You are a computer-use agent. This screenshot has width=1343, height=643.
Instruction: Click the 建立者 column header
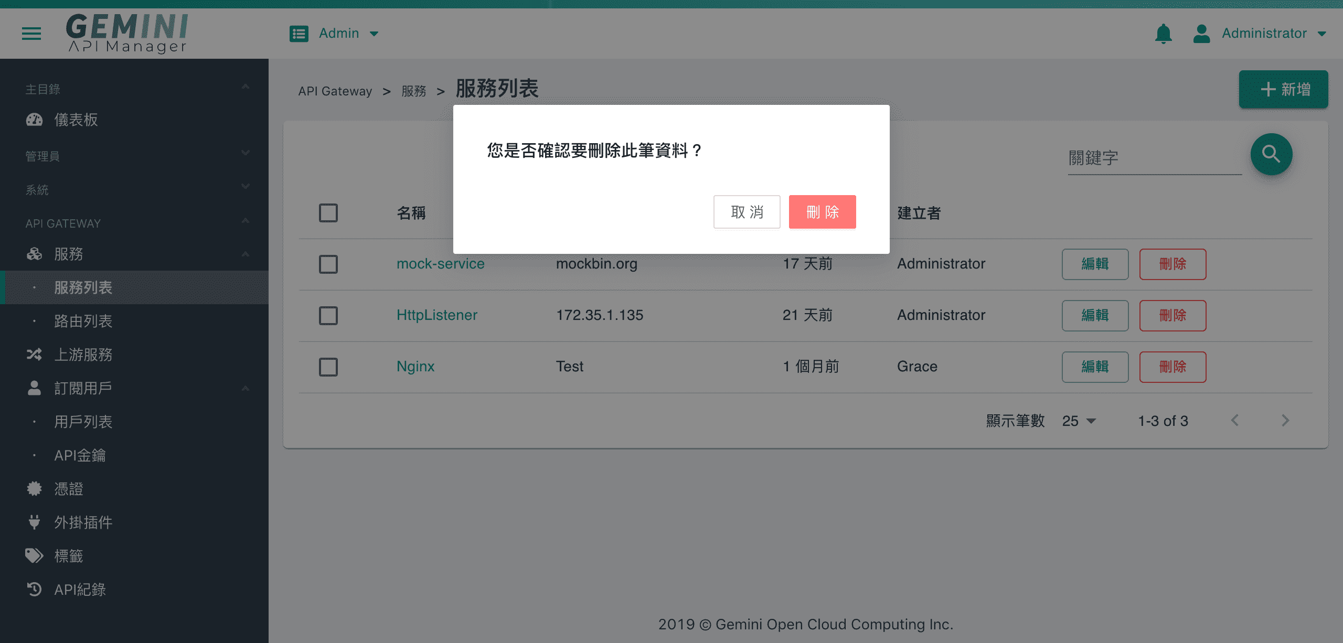[x=919, y=213]
